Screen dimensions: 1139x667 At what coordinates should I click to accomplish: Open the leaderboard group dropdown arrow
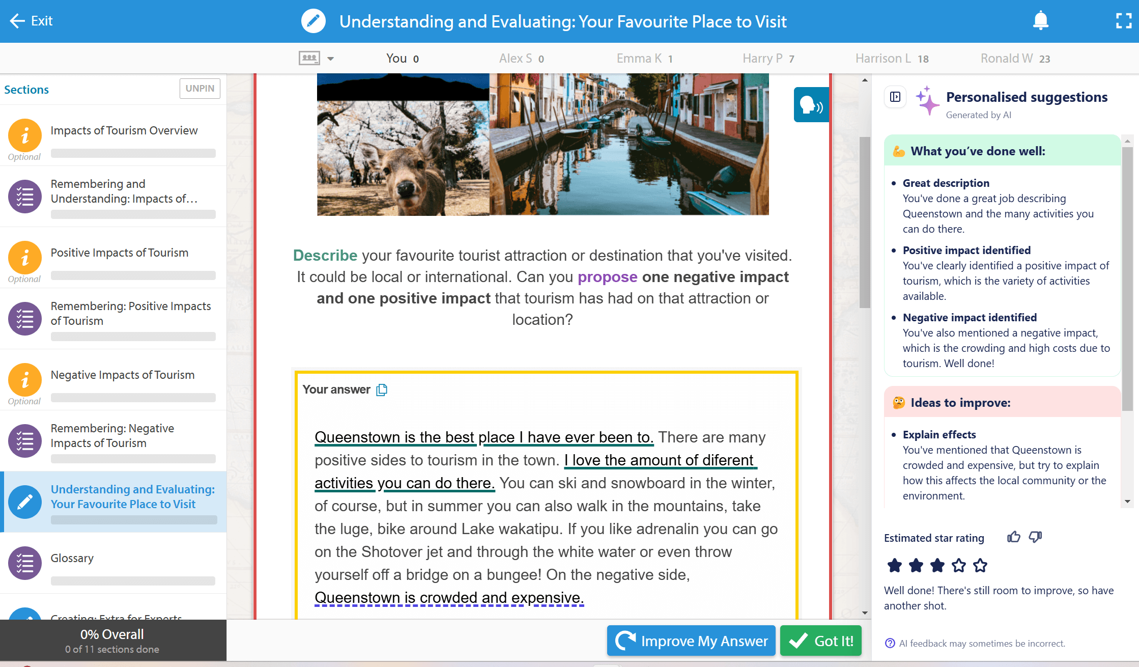[x=331, y=59]
